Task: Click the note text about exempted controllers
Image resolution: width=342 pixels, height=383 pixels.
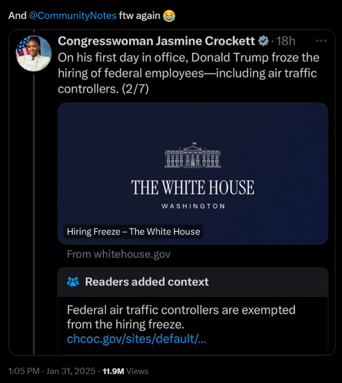Action: pyautogui.click(x=181, y=317)
